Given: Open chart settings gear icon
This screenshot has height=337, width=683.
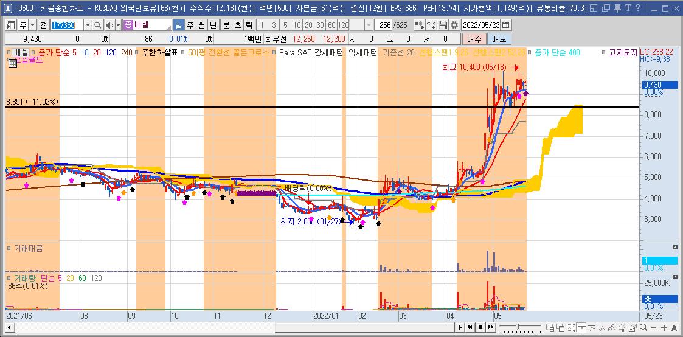Looking at the screenshot, I should 454,26.
